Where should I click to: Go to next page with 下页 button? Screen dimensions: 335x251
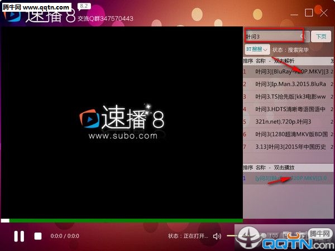coord(321,36)
